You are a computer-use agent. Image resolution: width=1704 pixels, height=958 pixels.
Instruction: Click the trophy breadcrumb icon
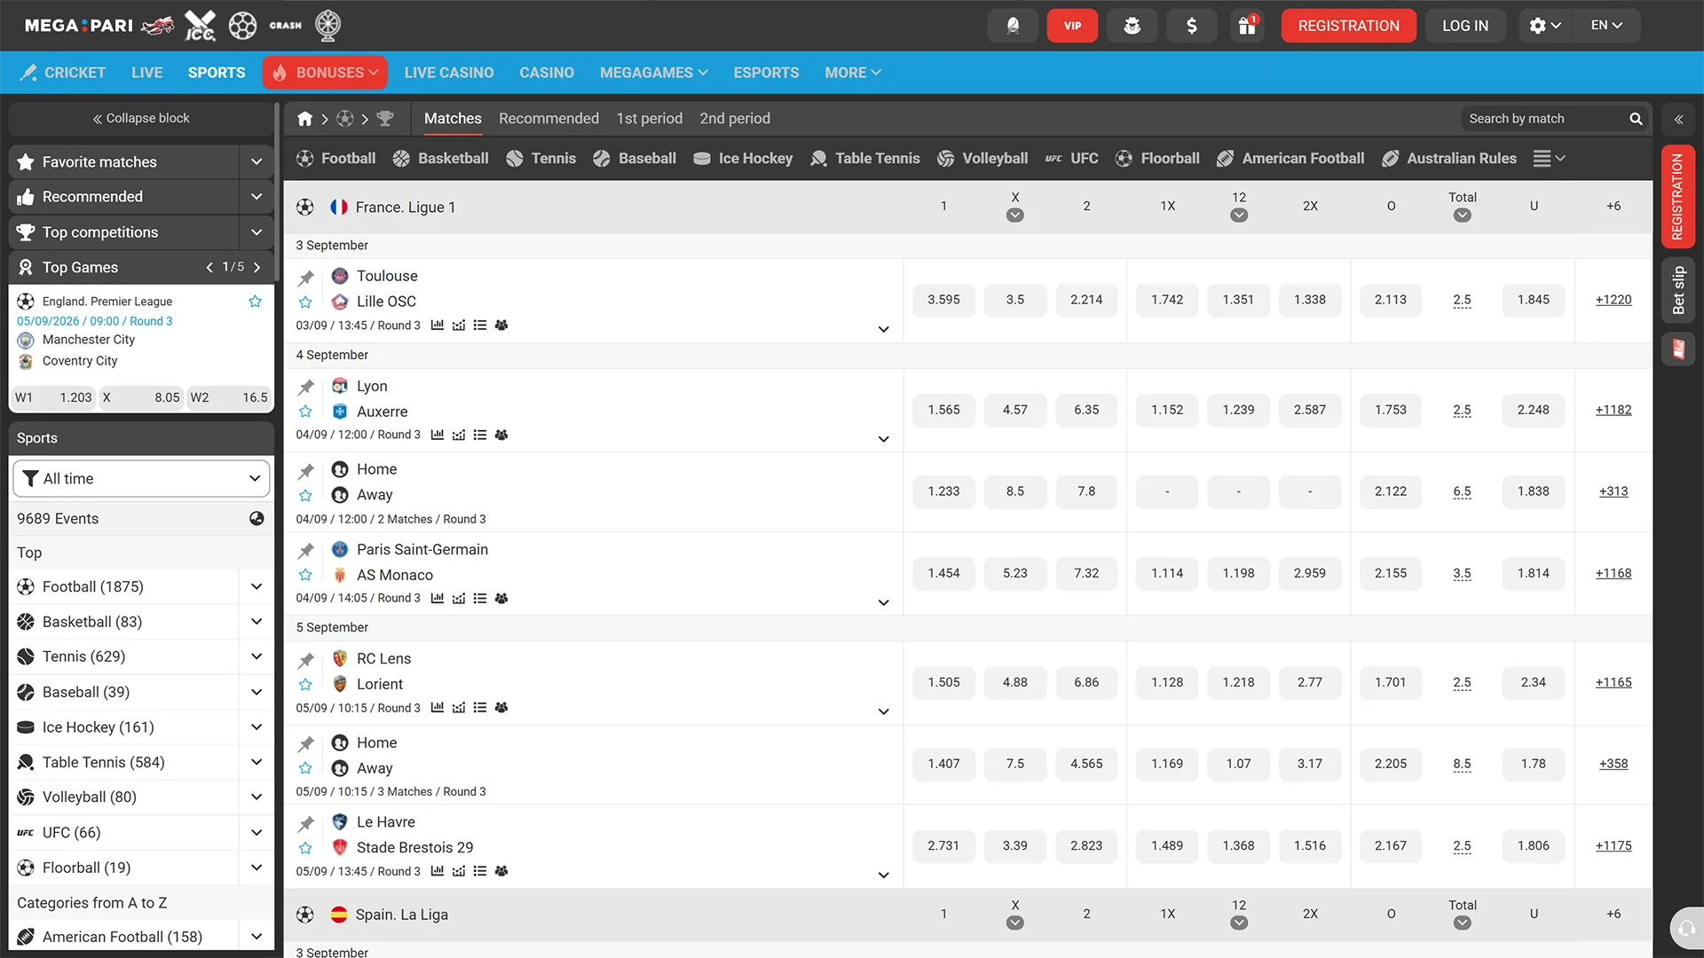click(x=385, y=118)
